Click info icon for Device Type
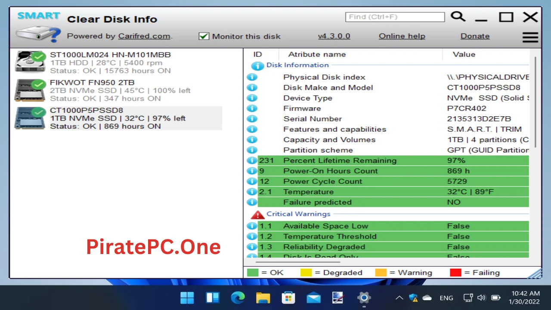This screenshot has height=310, width=551. 252,98
